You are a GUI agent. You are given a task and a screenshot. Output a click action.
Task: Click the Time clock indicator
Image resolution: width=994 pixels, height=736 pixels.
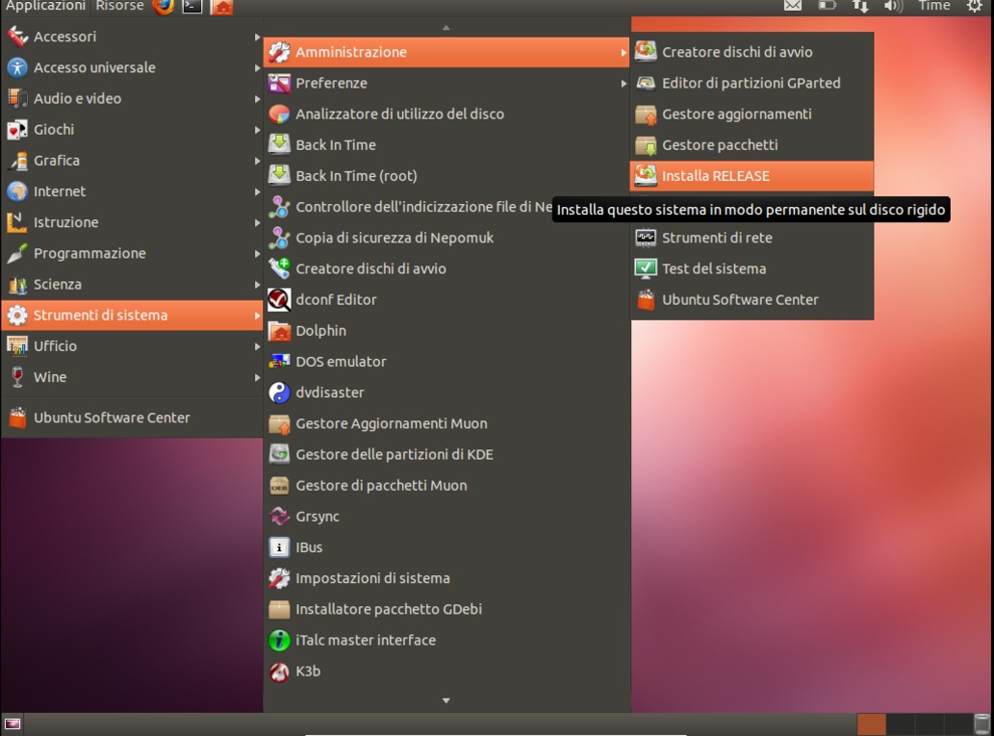tap(934, 6)
